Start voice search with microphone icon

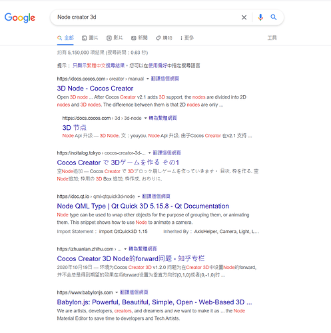tap(260, 17)
